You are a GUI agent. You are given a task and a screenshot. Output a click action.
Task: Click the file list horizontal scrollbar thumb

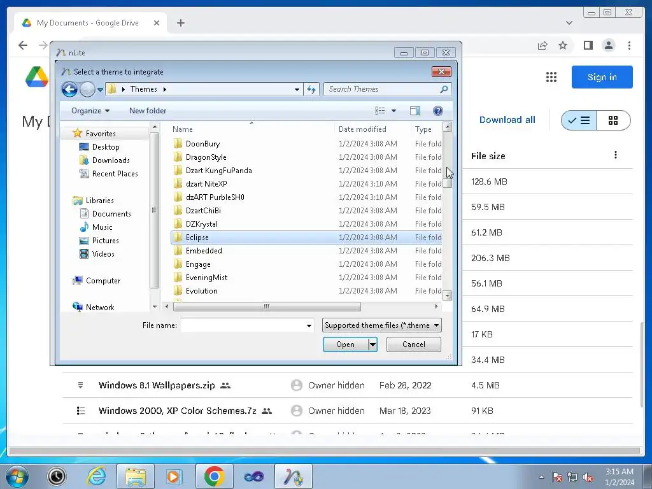(x=267, y=307)
